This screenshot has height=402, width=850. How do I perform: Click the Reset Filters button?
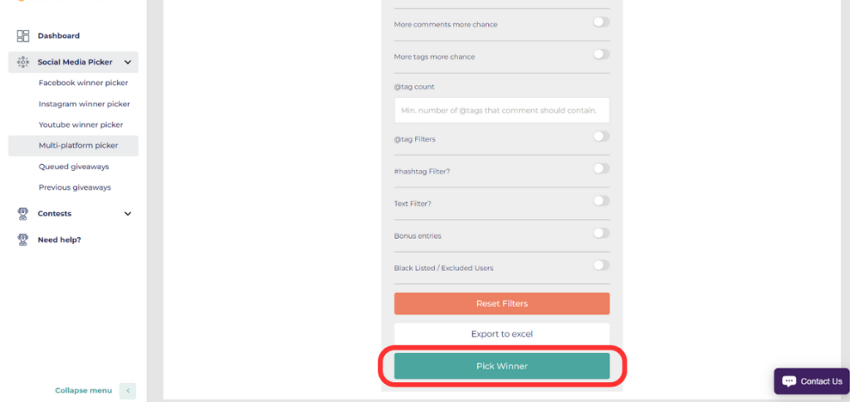(501, 303)
